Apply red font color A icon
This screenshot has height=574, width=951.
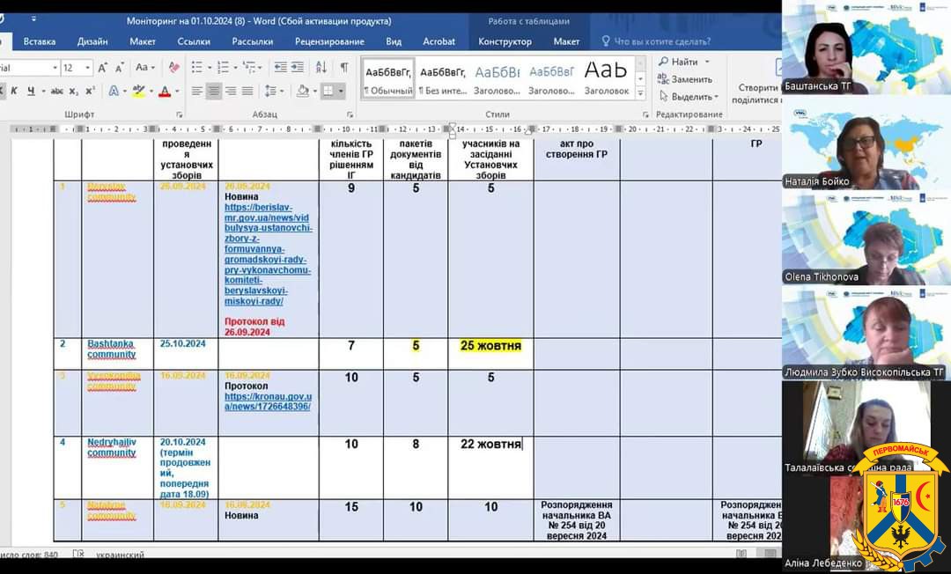(165, 91)
